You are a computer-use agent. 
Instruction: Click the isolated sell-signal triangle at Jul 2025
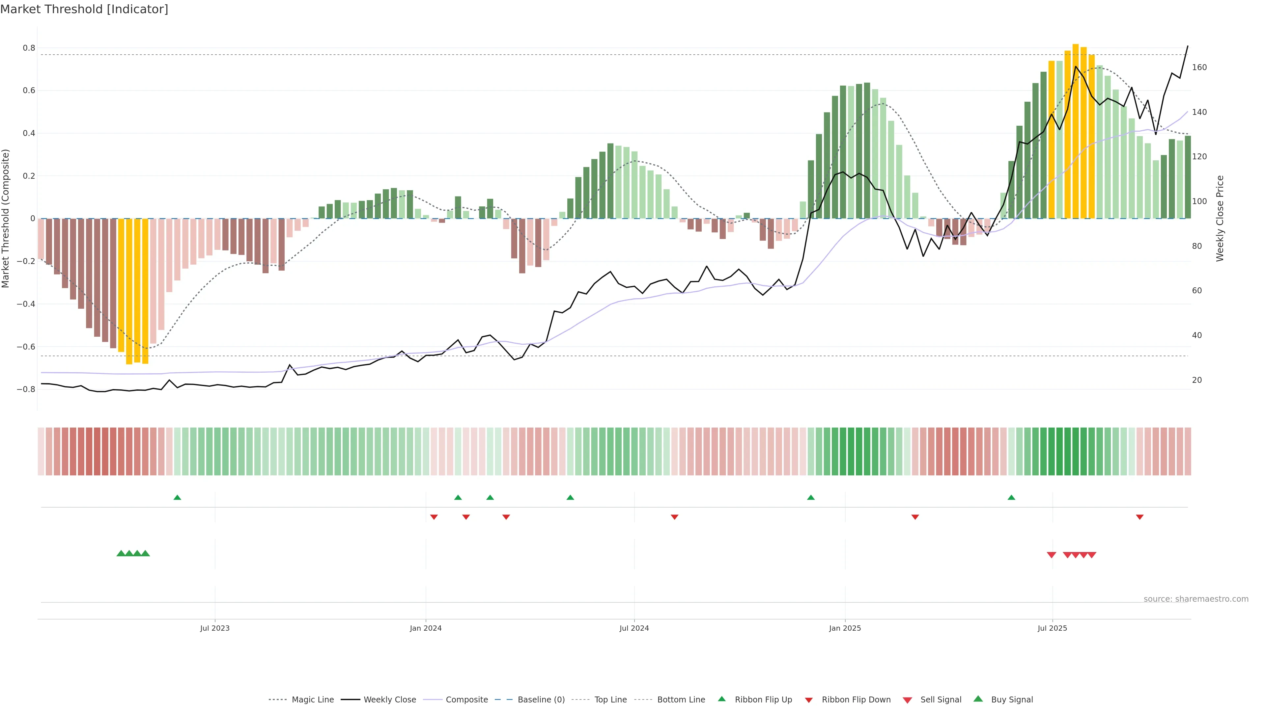coord(1052,555)
